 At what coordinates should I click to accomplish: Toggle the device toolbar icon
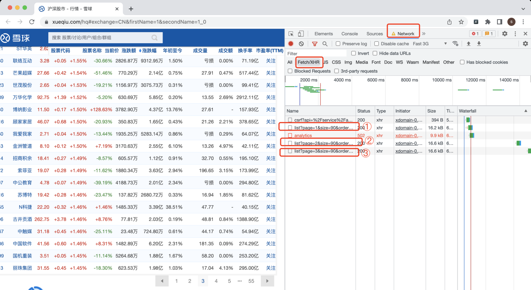tap(301, 34)
